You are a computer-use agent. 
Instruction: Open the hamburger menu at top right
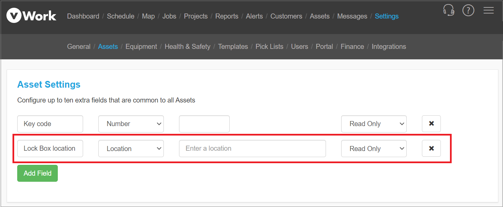[x=488, y=10]
